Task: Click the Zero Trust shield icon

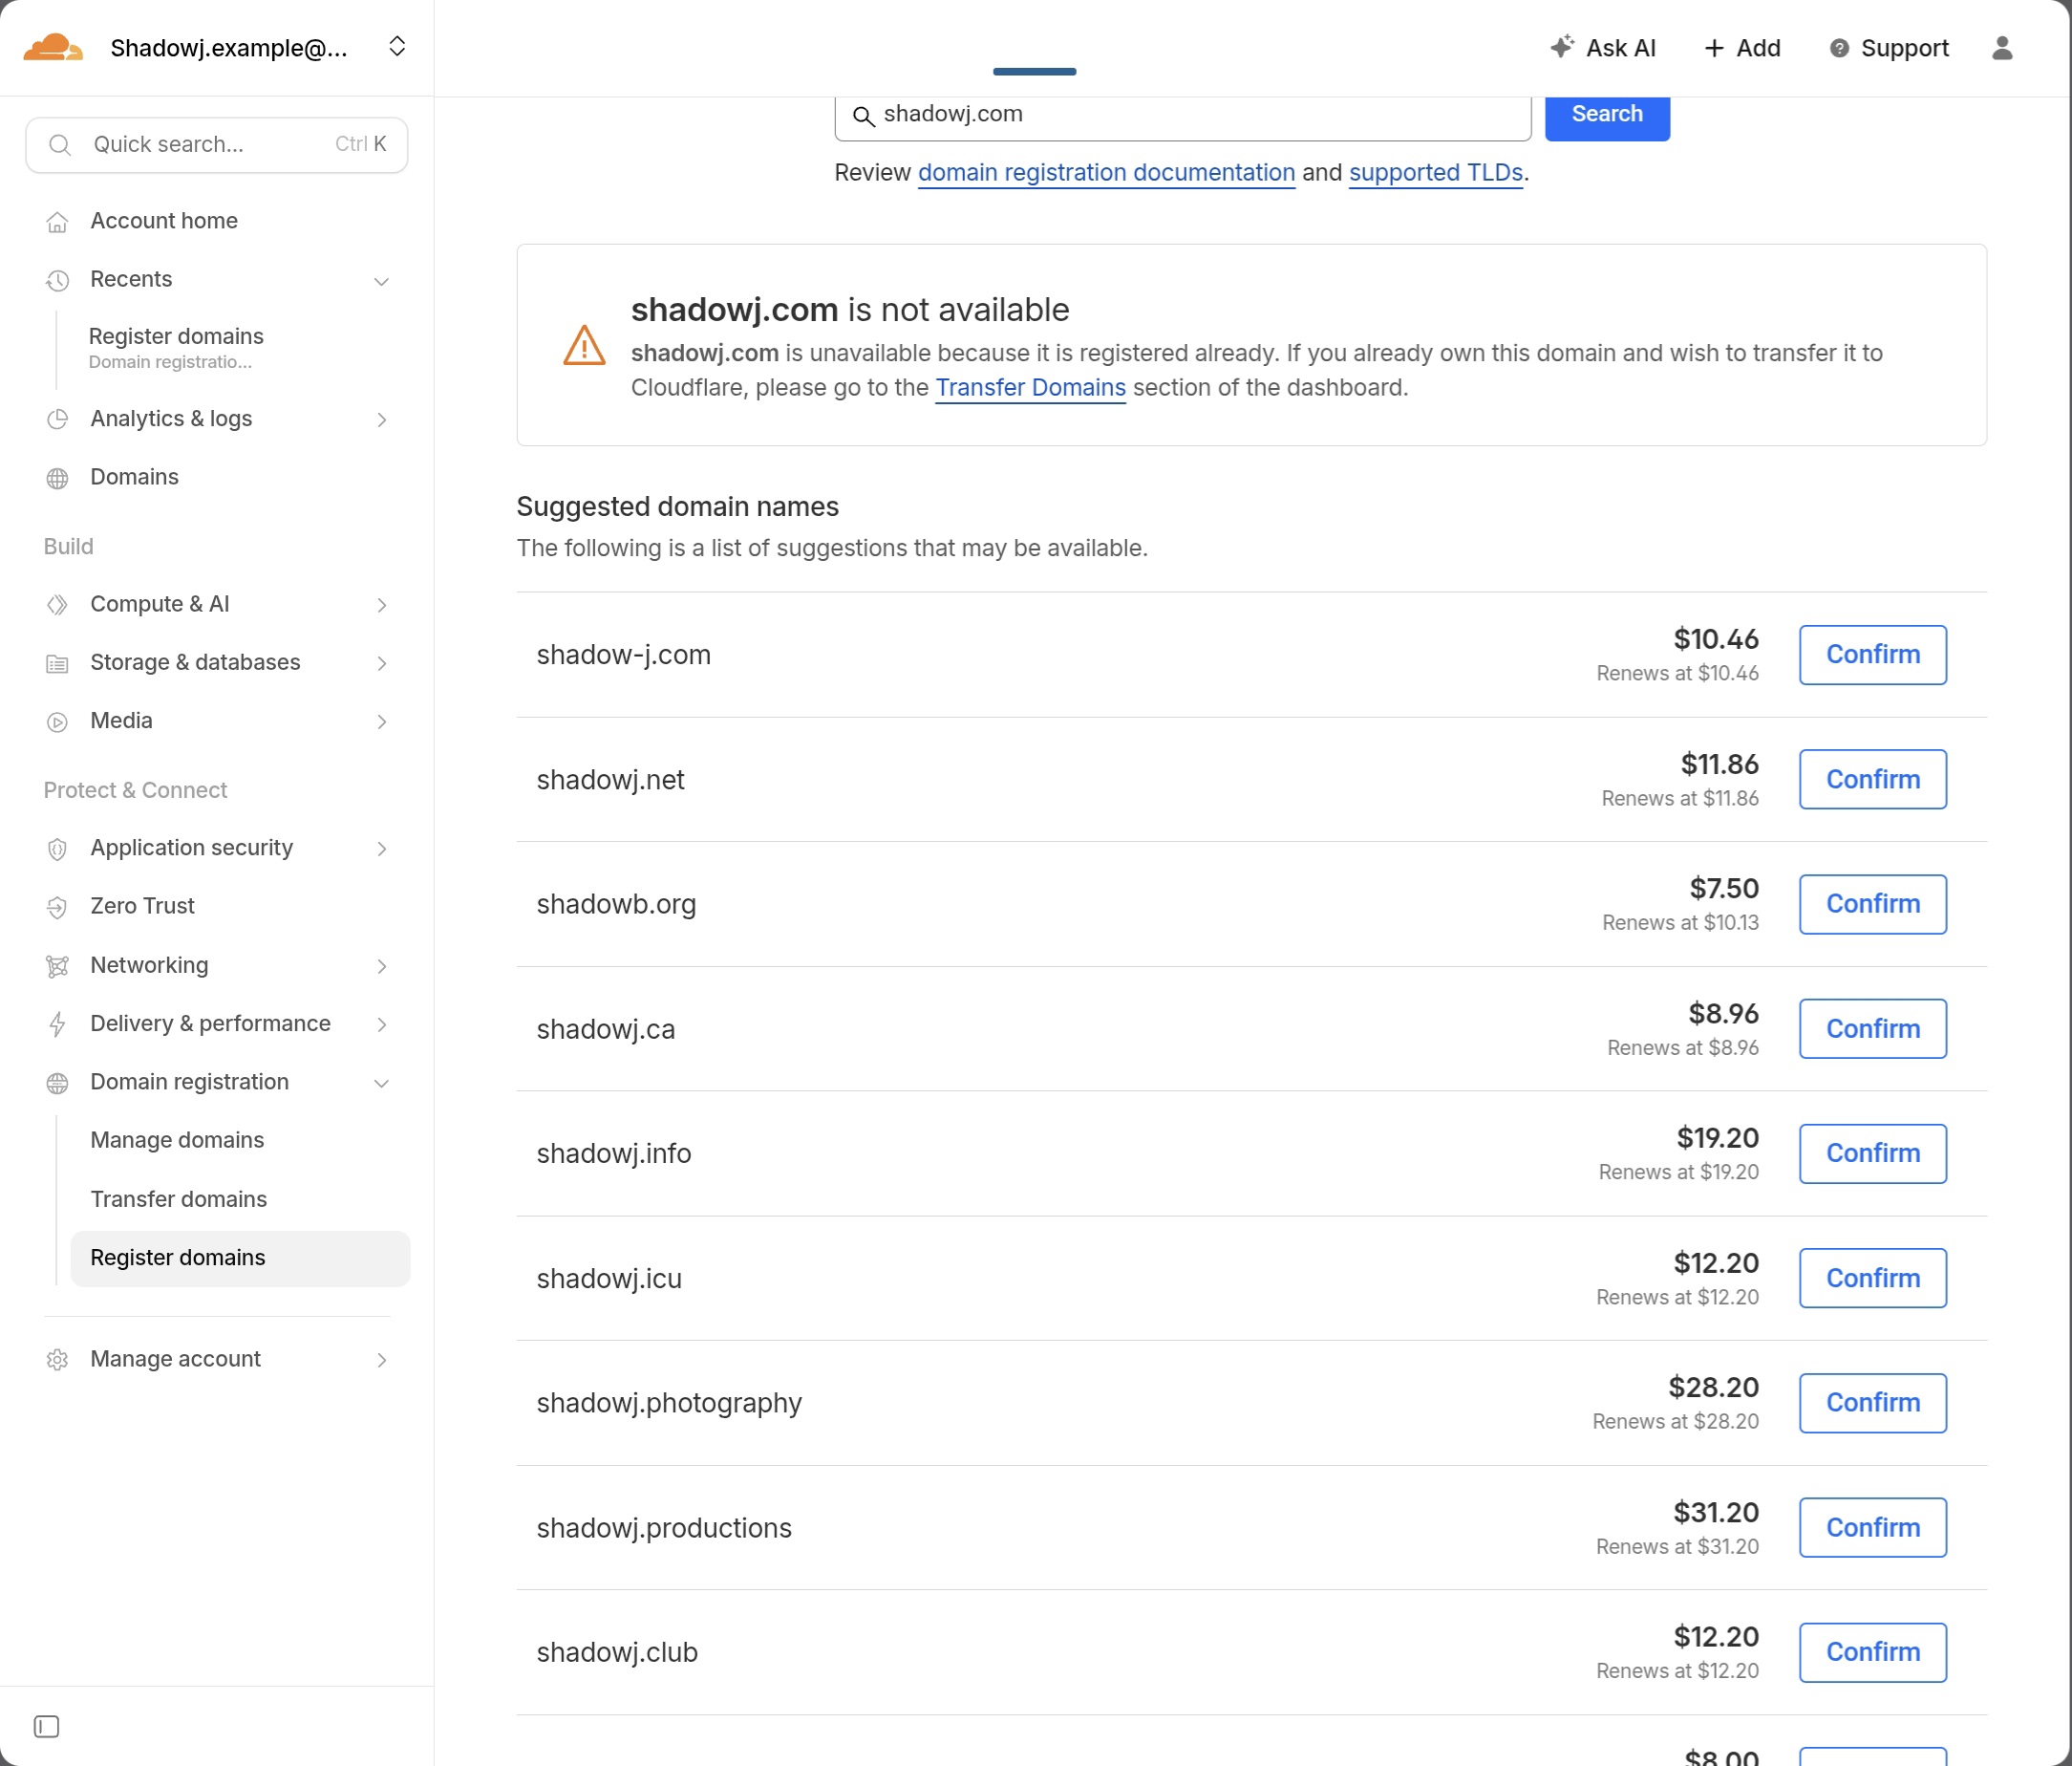Action: click(x=57, y=907)
